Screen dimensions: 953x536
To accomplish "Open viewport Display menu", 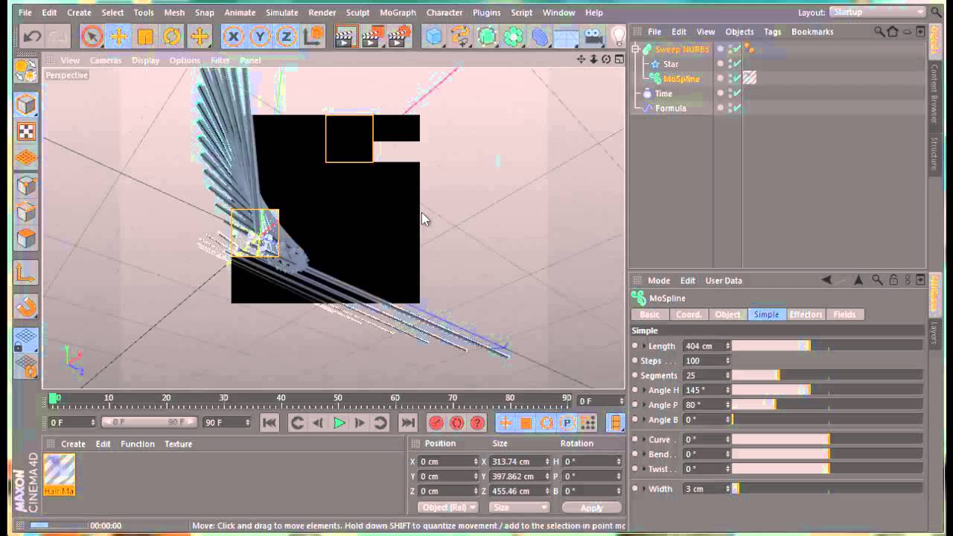I will coord(145,60).
